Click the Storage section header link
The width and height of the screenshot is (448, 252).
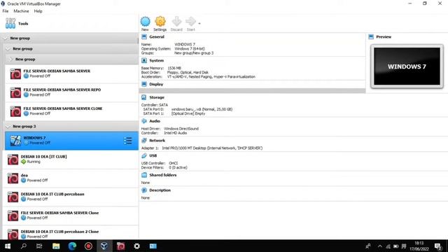(157, 97)
